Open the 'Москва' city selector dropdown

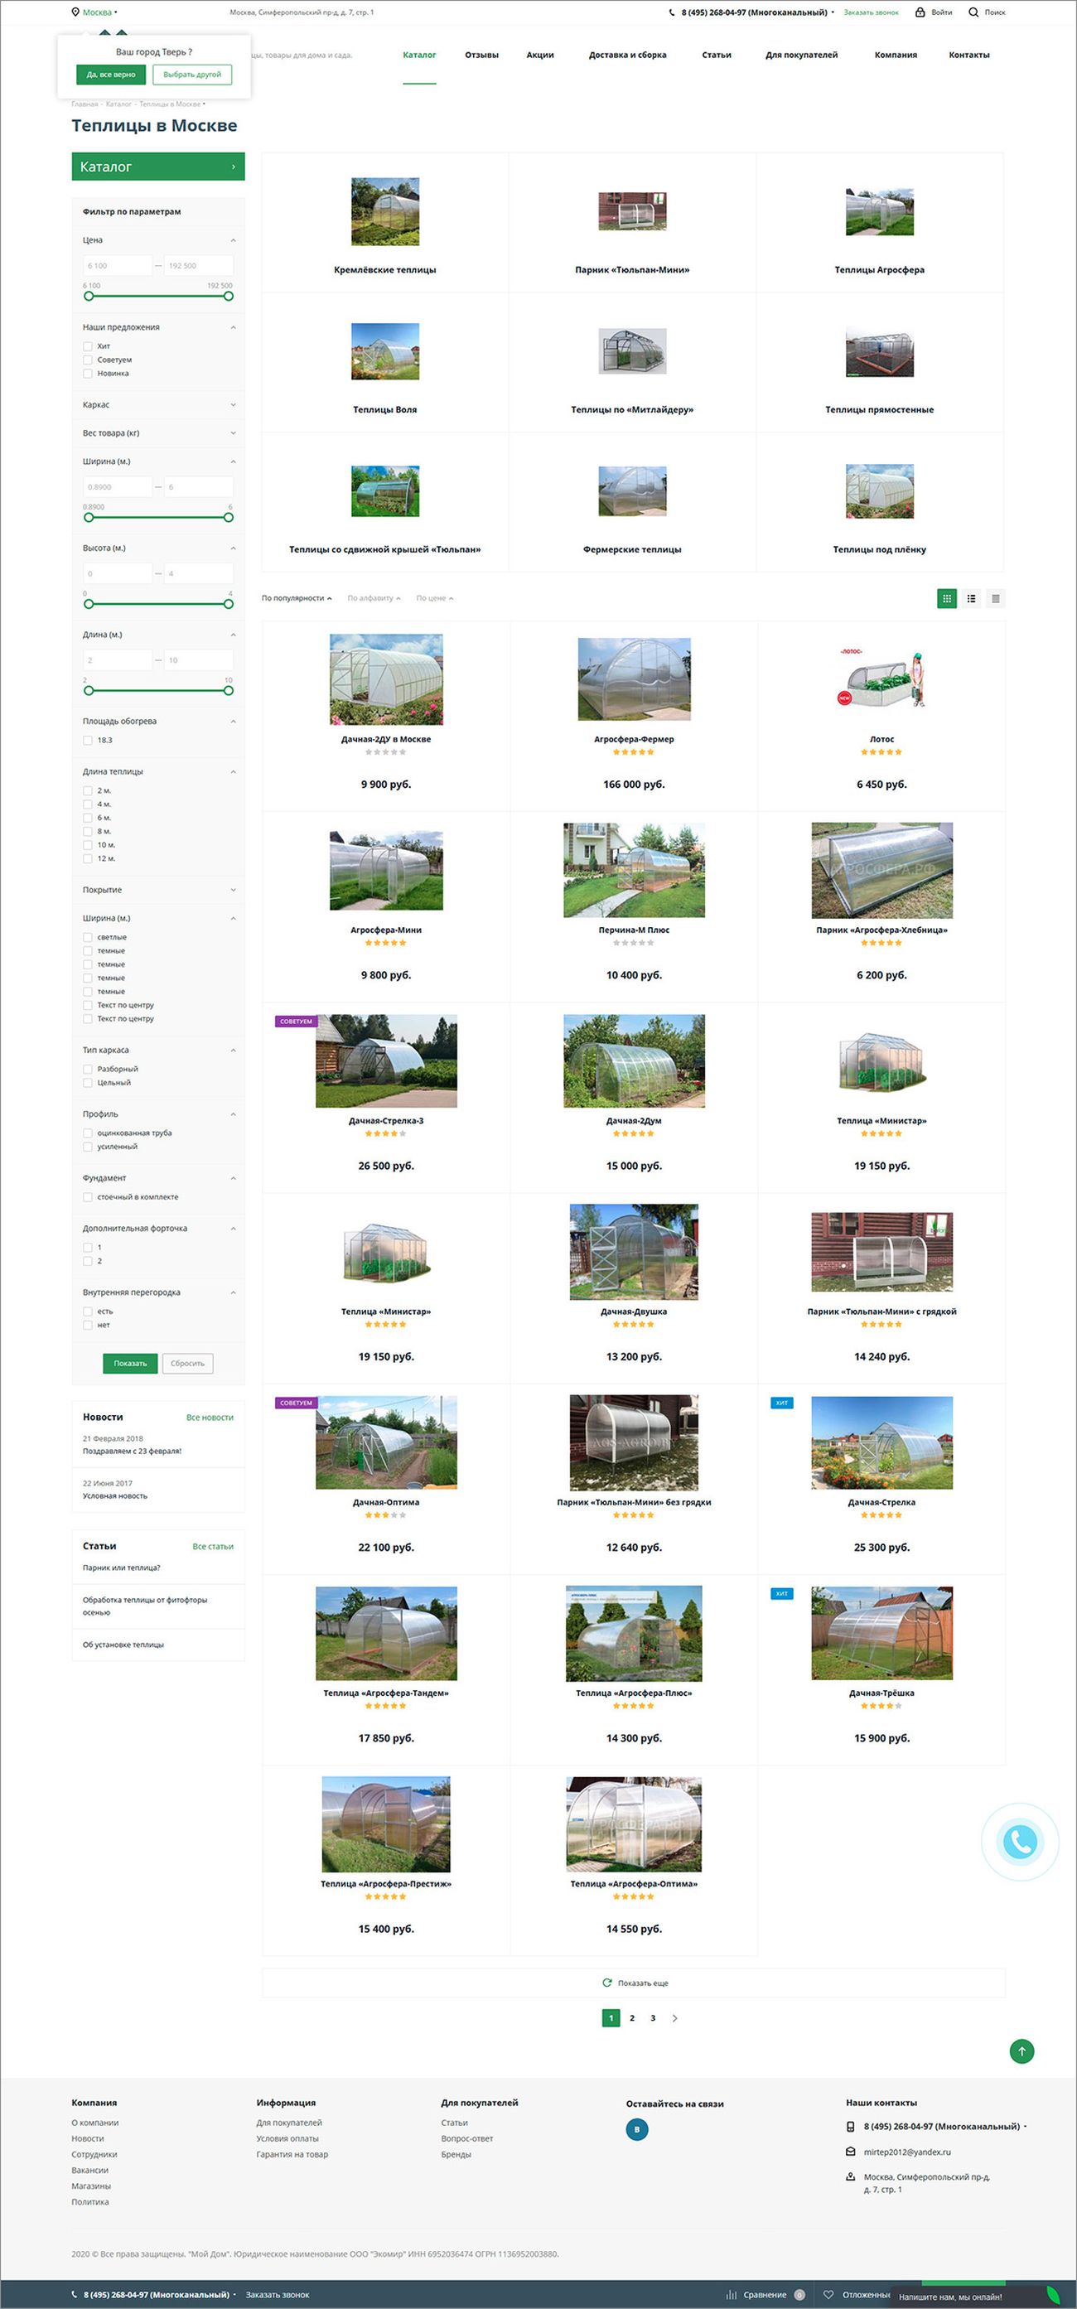pyautogui.click(x=95, y=12)
